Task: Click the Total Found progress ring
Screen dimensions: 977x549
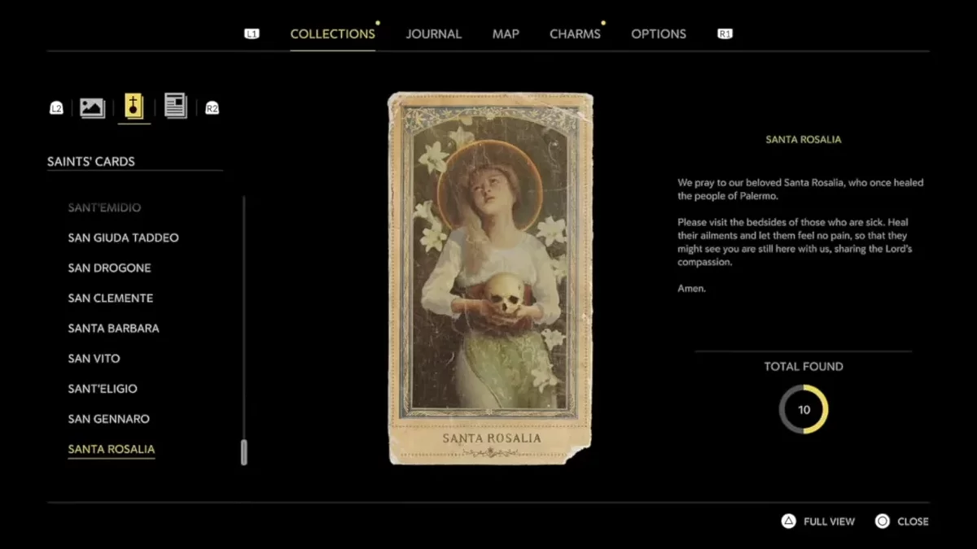Action: (x=804, y=409)
